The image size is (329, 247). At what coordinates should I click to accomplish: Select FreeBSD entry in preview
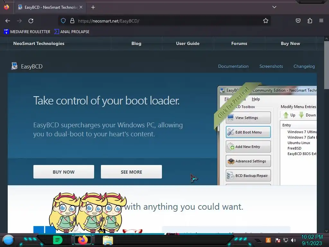[294, 148]
